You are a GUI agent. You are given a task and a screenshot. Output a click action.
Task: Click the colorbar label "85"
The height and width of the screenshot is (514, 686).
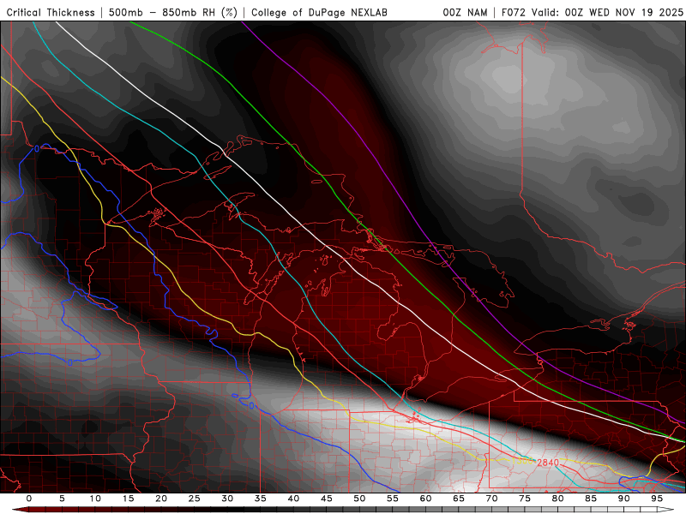(591, 499)
